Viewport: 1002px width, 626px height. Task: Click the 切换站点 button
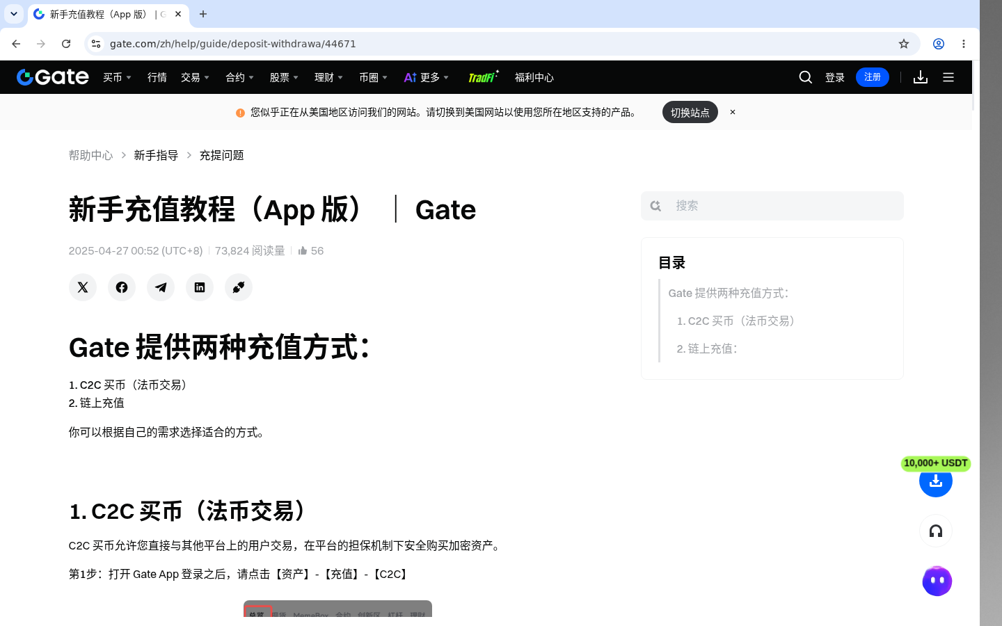[690, 112]
